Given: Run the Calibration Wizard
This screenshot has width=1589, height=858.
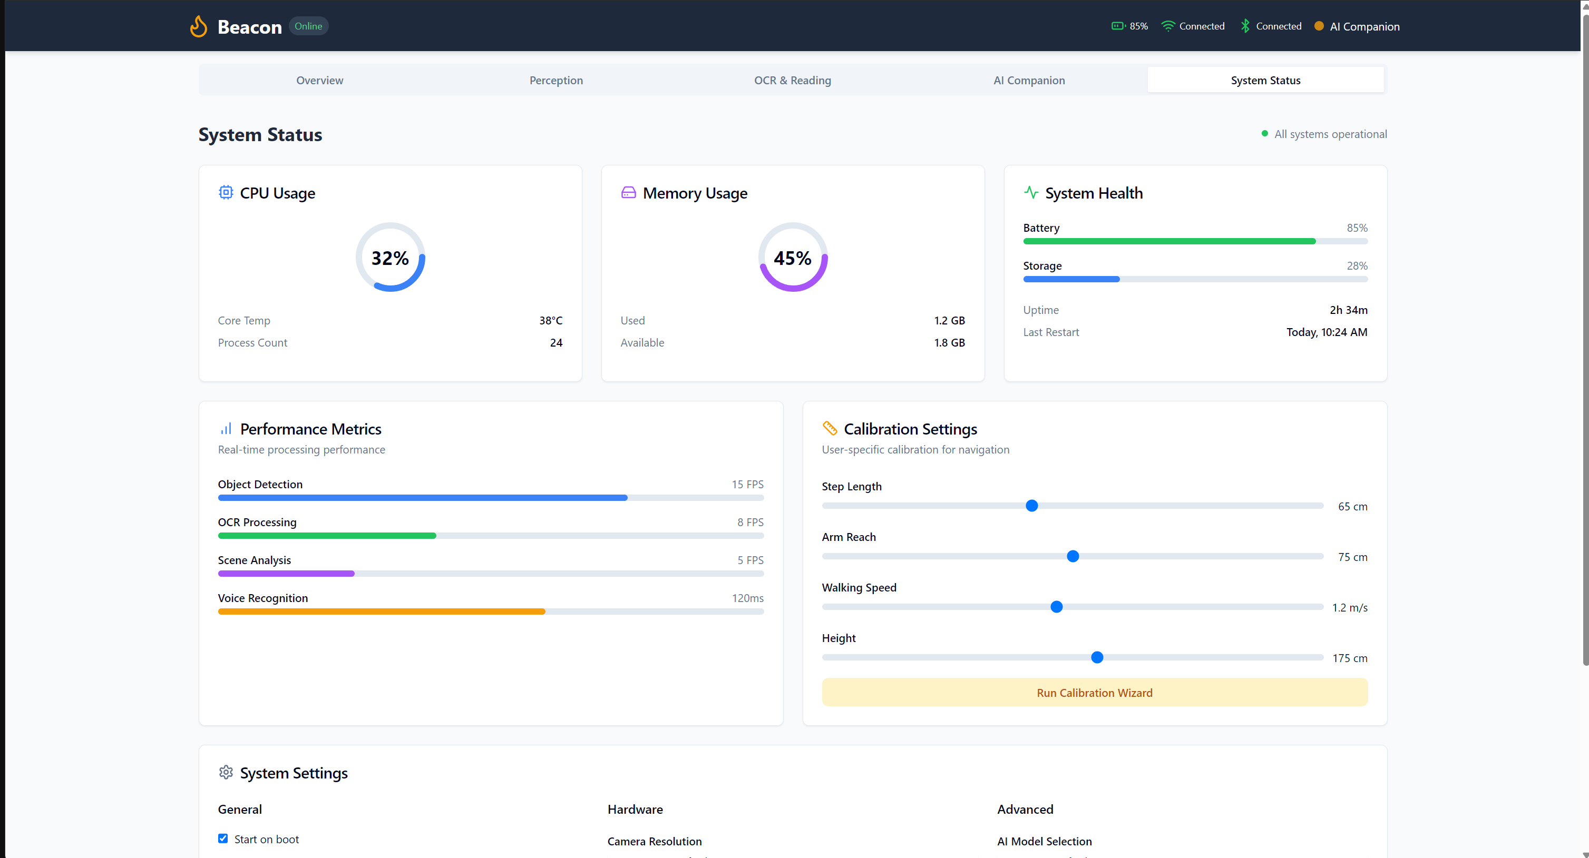Looking at the screenshot, I should (1094, 692).
